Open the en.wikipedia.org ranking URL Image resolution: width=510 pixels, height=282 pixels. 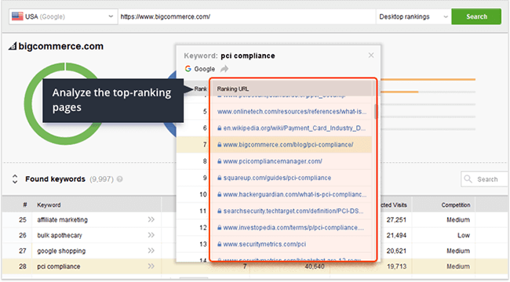point(294,128)
